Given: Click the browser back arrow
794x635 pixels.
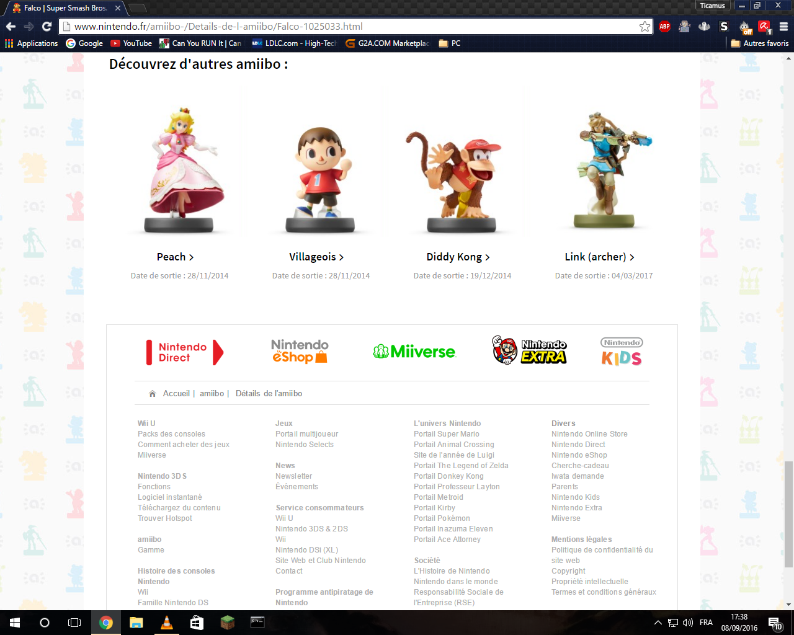Looking at the screenshot, I should [x=11, y=27].
